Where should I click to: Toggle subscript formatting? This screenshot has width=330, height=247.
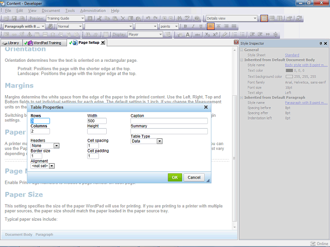[207, 34]
